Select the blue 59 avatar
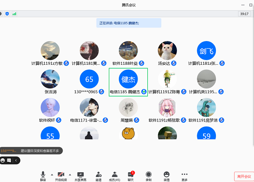This screenshot has width=254, height=182. click(207, 133)
